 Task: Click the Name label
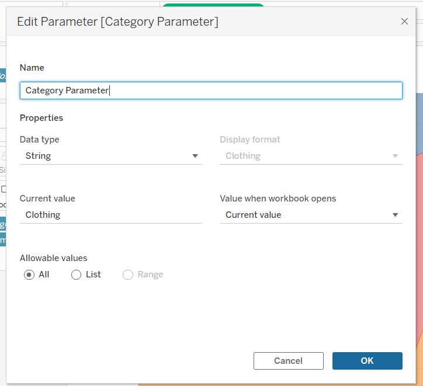pyautogui.click(x=32, y=68)
